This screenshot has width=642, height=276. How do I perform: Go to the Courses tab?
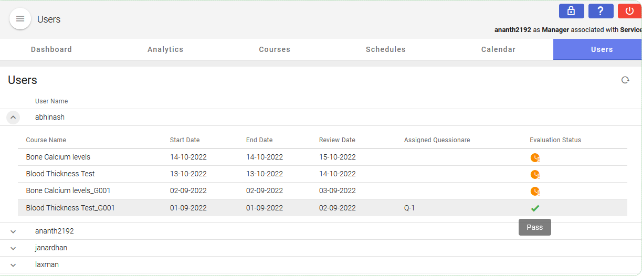pyautogui.click(x=275, y=49)
